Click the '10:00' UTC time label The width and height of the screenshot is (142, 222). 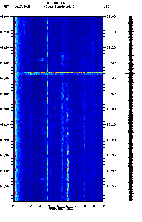[111, 109]
